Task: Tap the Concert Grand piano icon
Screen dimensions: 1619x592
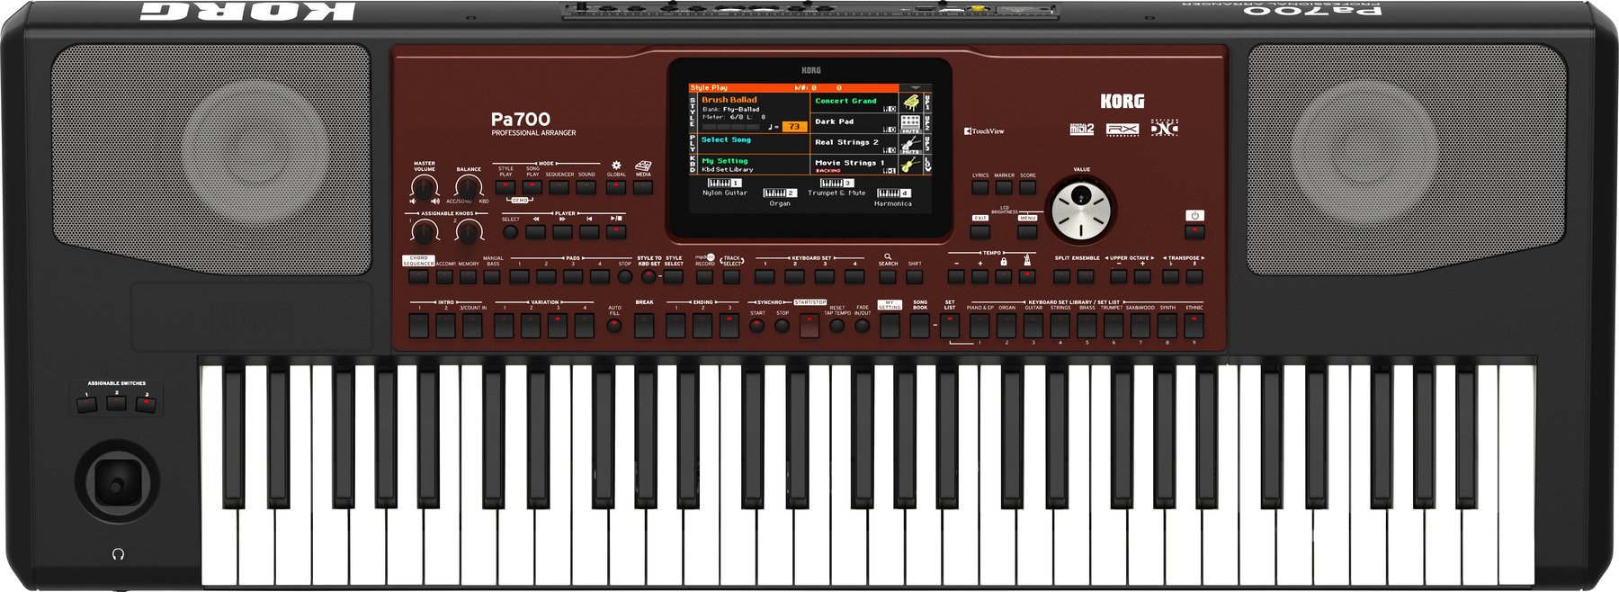Action: (910, 103)
